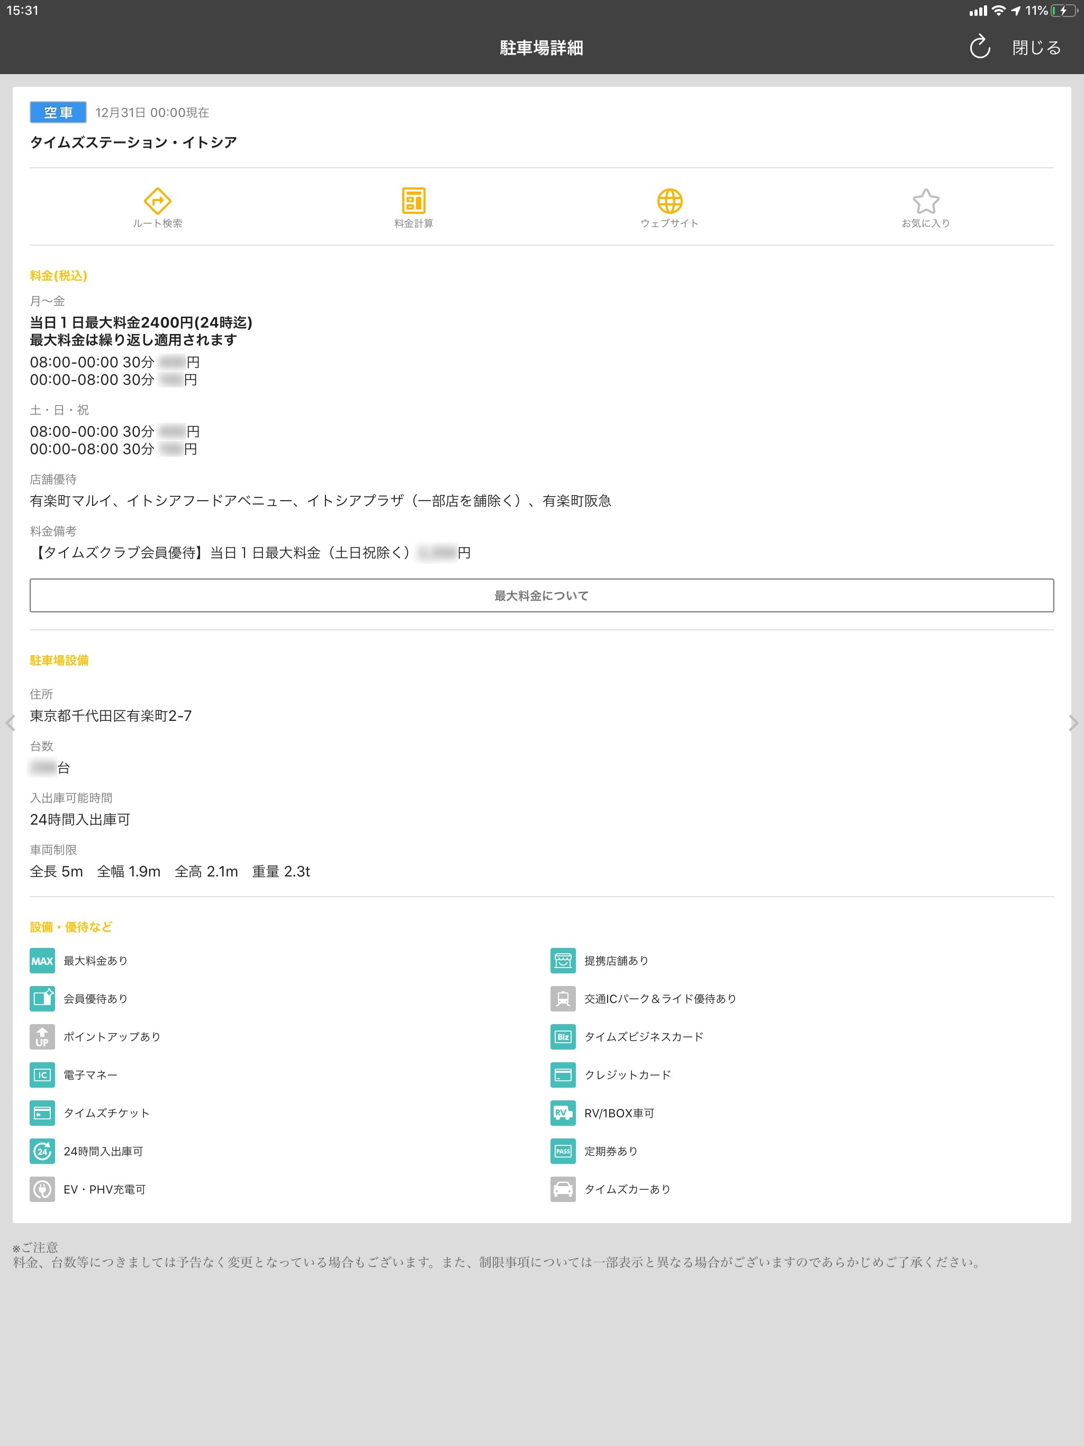
Task: Open 最大料金について details
Action: click(541, 595)
